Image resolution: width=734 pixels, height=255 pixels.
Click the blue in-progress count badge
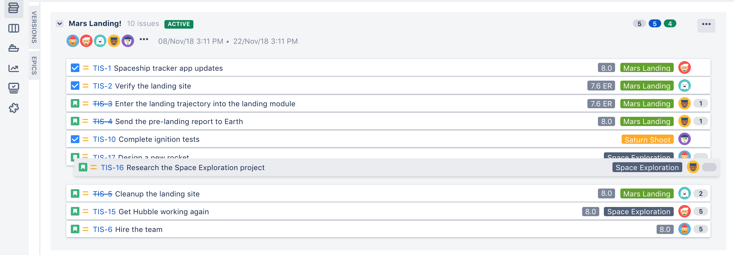[x=655, y=24]
